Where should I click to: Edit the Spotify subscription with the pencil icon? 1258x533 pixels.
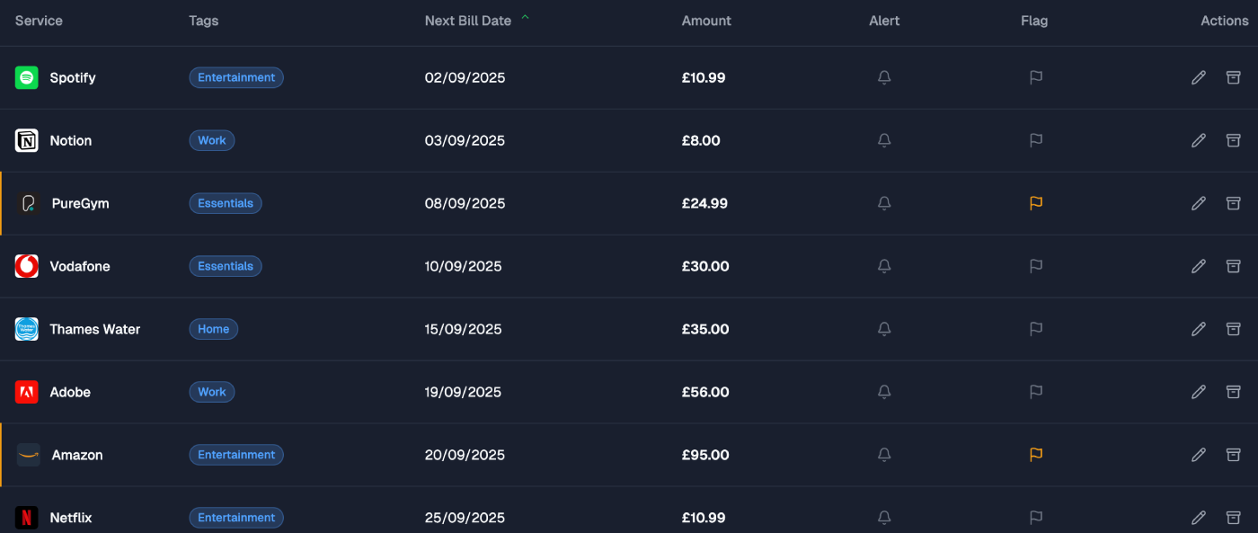coord(1198,78)
